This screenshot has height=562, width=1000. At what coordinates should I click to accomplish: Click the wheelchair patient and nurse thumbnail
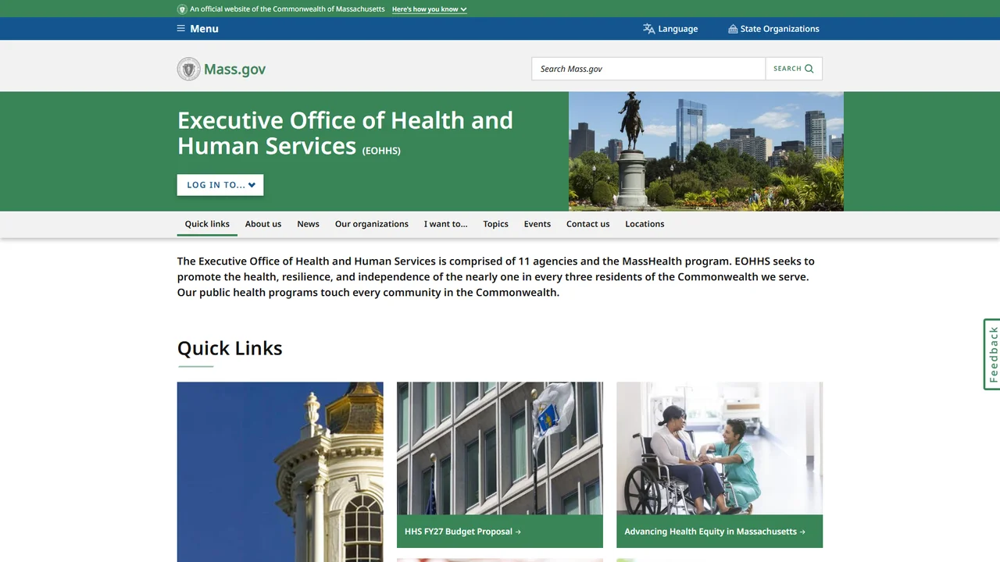pos(720,448)
